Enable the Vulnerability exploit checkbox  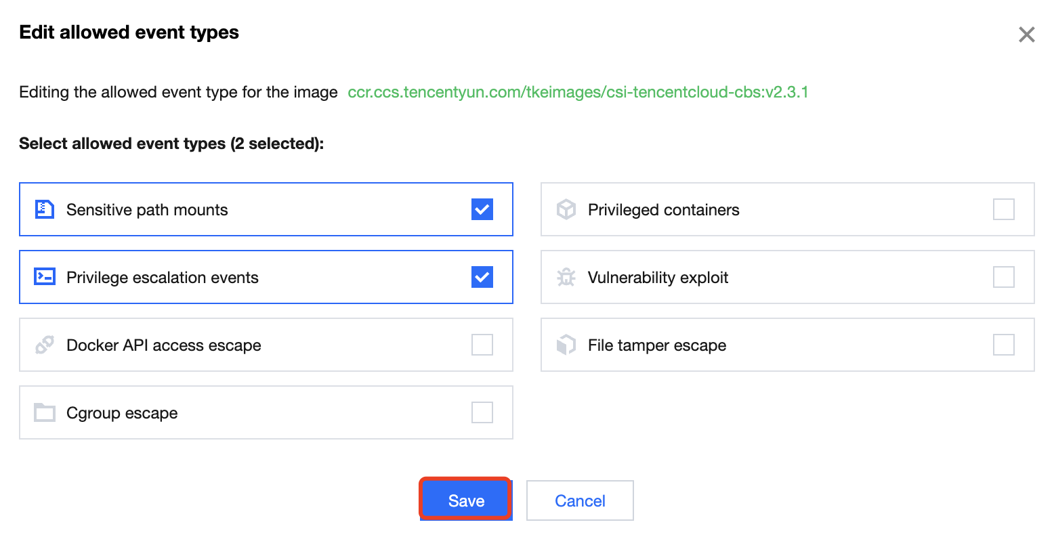(x=1004, y=277)
